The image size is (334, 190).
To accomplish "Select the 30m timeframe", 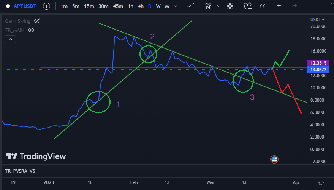I will click(103, 6).
